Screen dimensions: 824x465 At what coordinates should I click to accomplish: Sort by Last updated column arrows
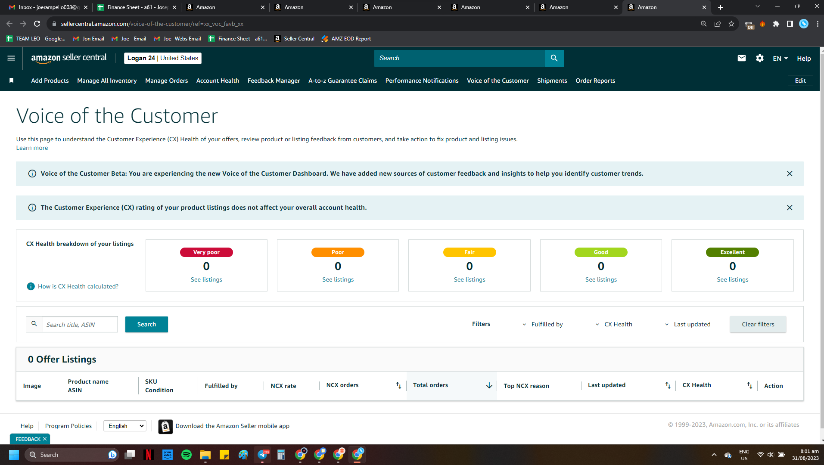click(x=668, y=385)
